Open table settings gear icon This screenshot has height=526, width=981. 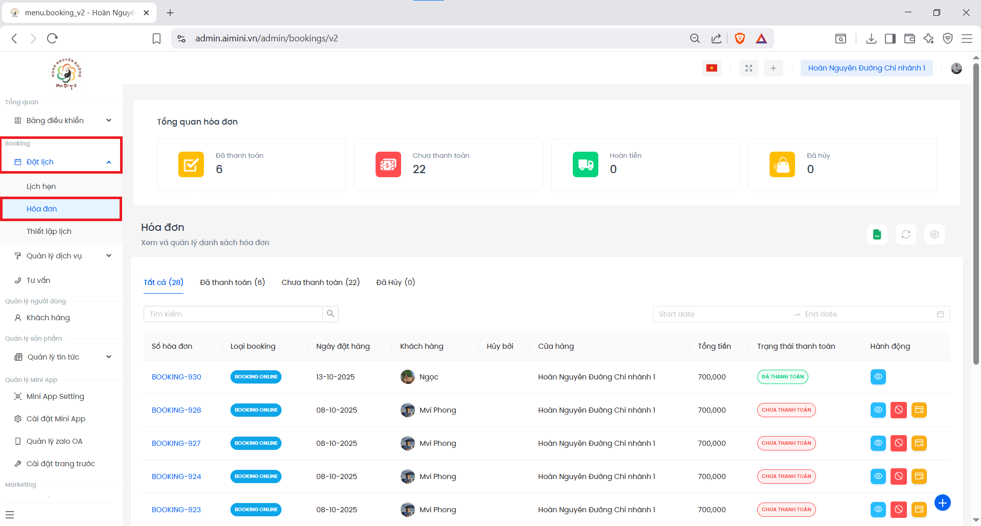[x=934, y=234]
